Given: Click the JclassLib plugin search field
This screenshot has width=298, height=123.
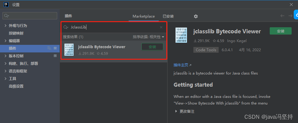Looking at the screenshot, I should (114, 27).
